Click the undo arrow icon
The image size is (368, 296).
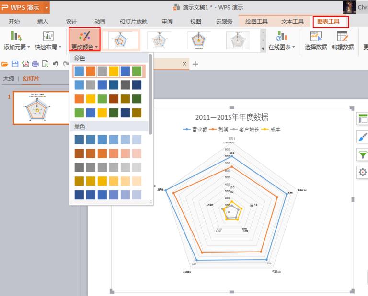[x=56, y=64]
